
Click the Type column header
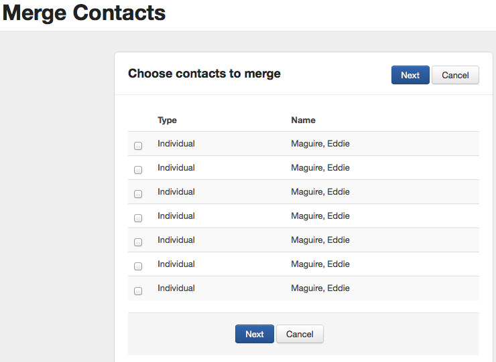pos(167,120)
